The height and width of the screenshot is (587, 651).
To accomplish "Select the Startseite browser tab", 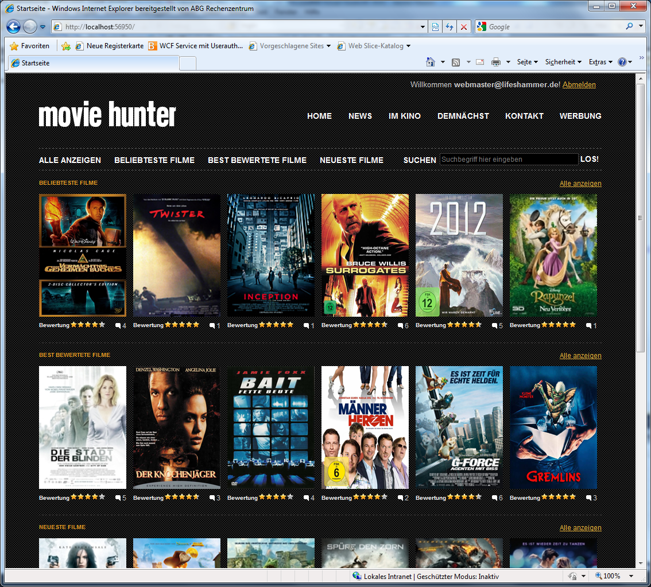I will 92,63.
